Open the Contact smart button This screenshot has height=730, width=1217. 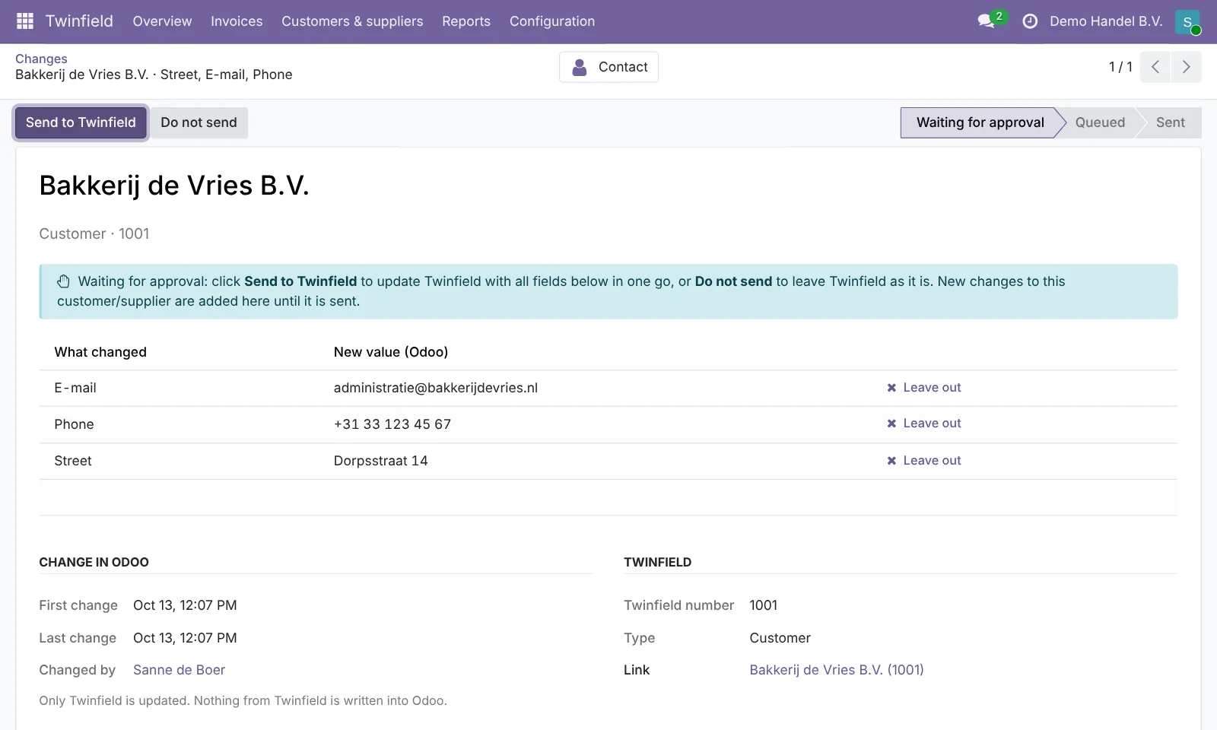608,67
